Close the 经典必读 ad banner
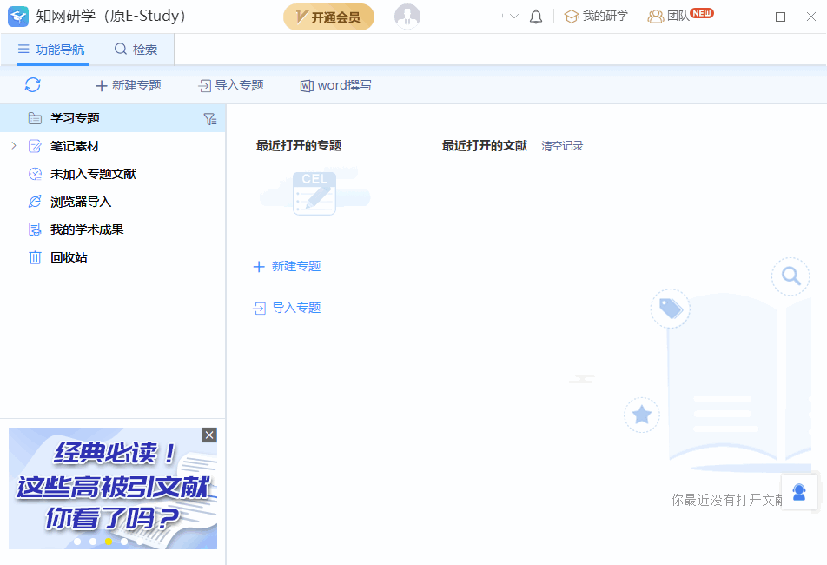Viewport: 827px width, 565px height. (x=208, y=435)
